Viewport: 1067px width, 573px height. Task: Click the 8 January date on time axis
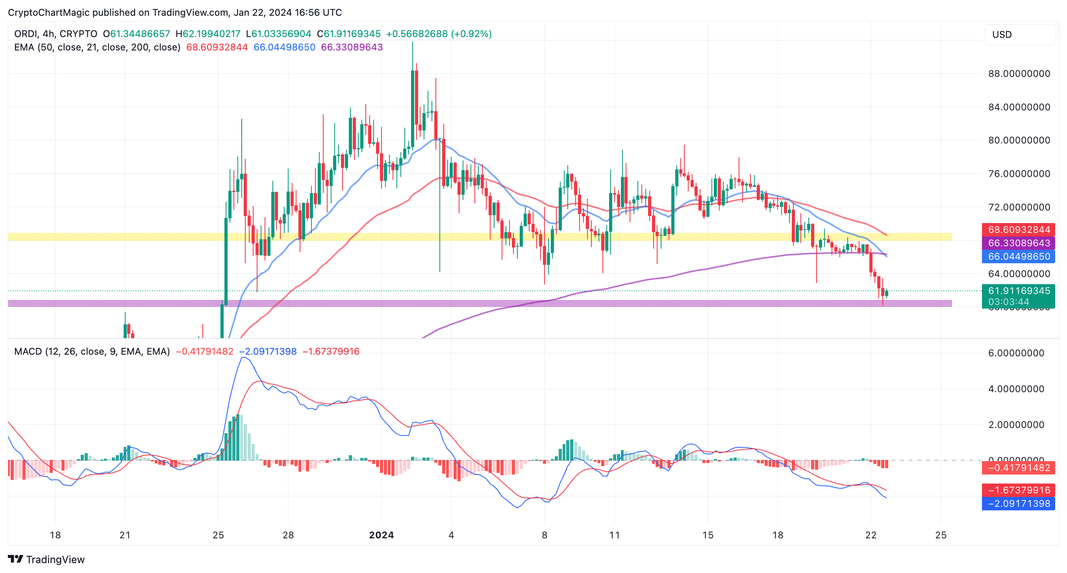click(x=545, y=535)
